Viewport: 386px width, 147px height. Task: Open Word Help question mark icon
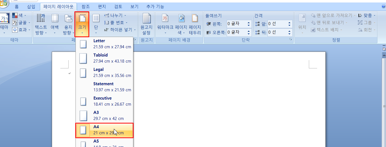click(x=383, y=6)
